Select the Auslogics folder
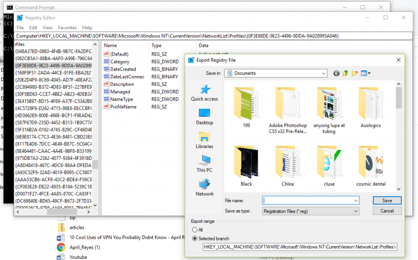Image resolution: width=418 pixels, height=260 pixels. tap(371, 108)
